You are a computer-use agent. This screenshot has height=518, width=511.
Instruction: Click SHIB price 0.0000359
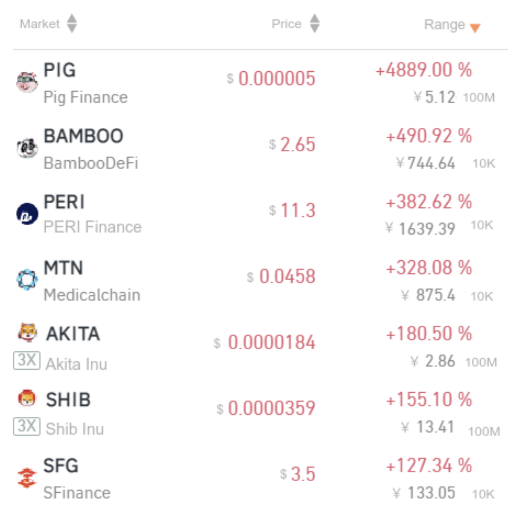point(266,408)
